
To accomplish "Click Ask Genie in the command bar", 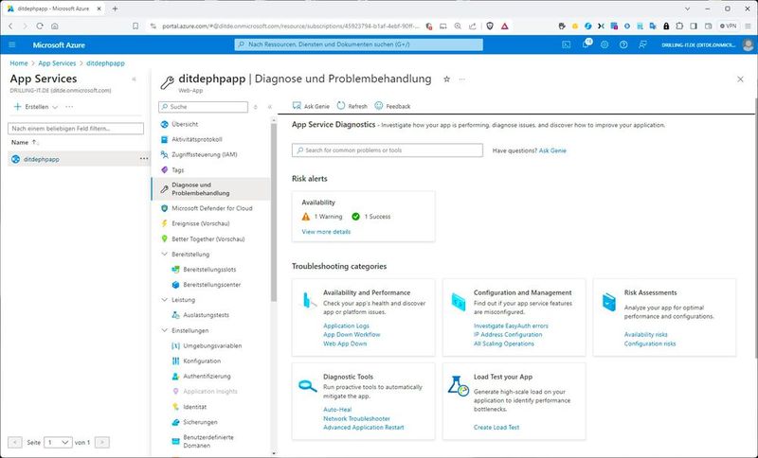I will click(311, 106).
